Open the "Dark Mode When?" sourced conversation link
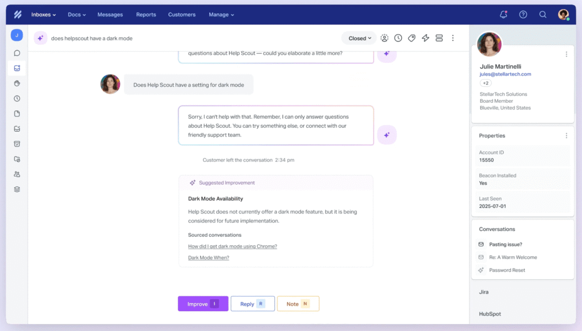 pyautogui.click(x=209, y=258)
